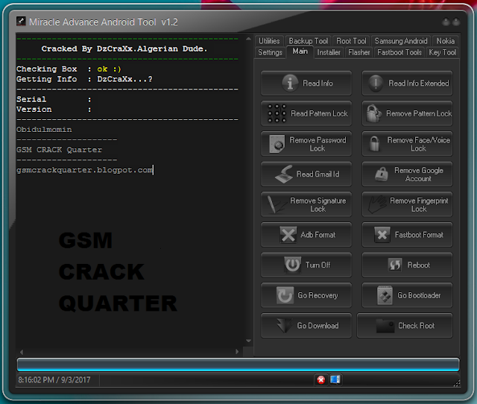This screenshot has height=404, width=477.
Task: Click the 'Obidulmomin' line in log
Action: pos(44,129)
